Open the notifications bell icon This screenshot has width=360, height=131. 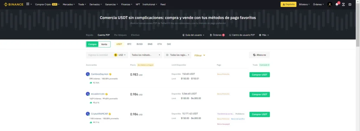click(x=337, y=4)
